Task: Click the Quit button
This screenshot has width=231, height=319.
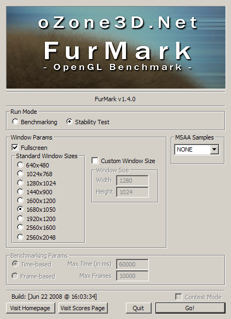Action: tap(138, 308)
